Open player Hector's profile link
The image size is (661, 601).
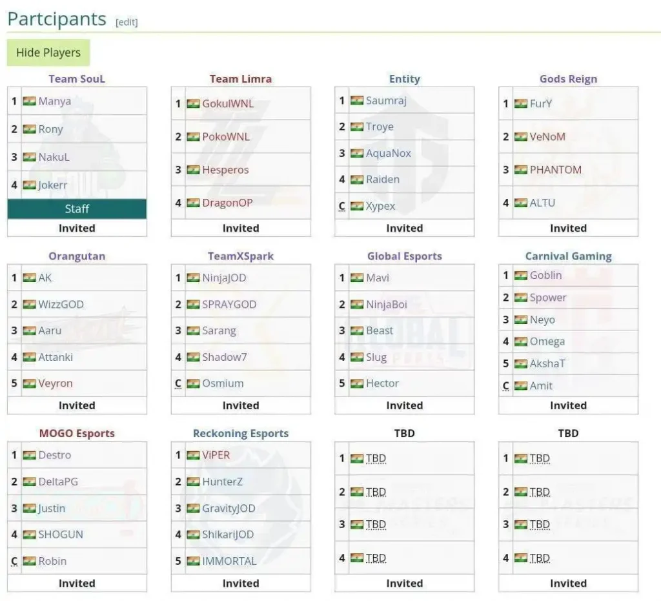pos(382,383)
